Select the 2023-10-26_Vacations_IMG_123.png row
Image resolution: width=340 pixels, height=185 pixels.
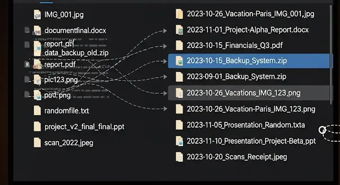click(249, 93)
